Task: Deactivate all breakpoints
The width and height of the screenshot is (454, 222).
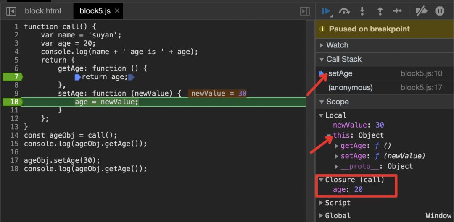Action: (421, 11)
